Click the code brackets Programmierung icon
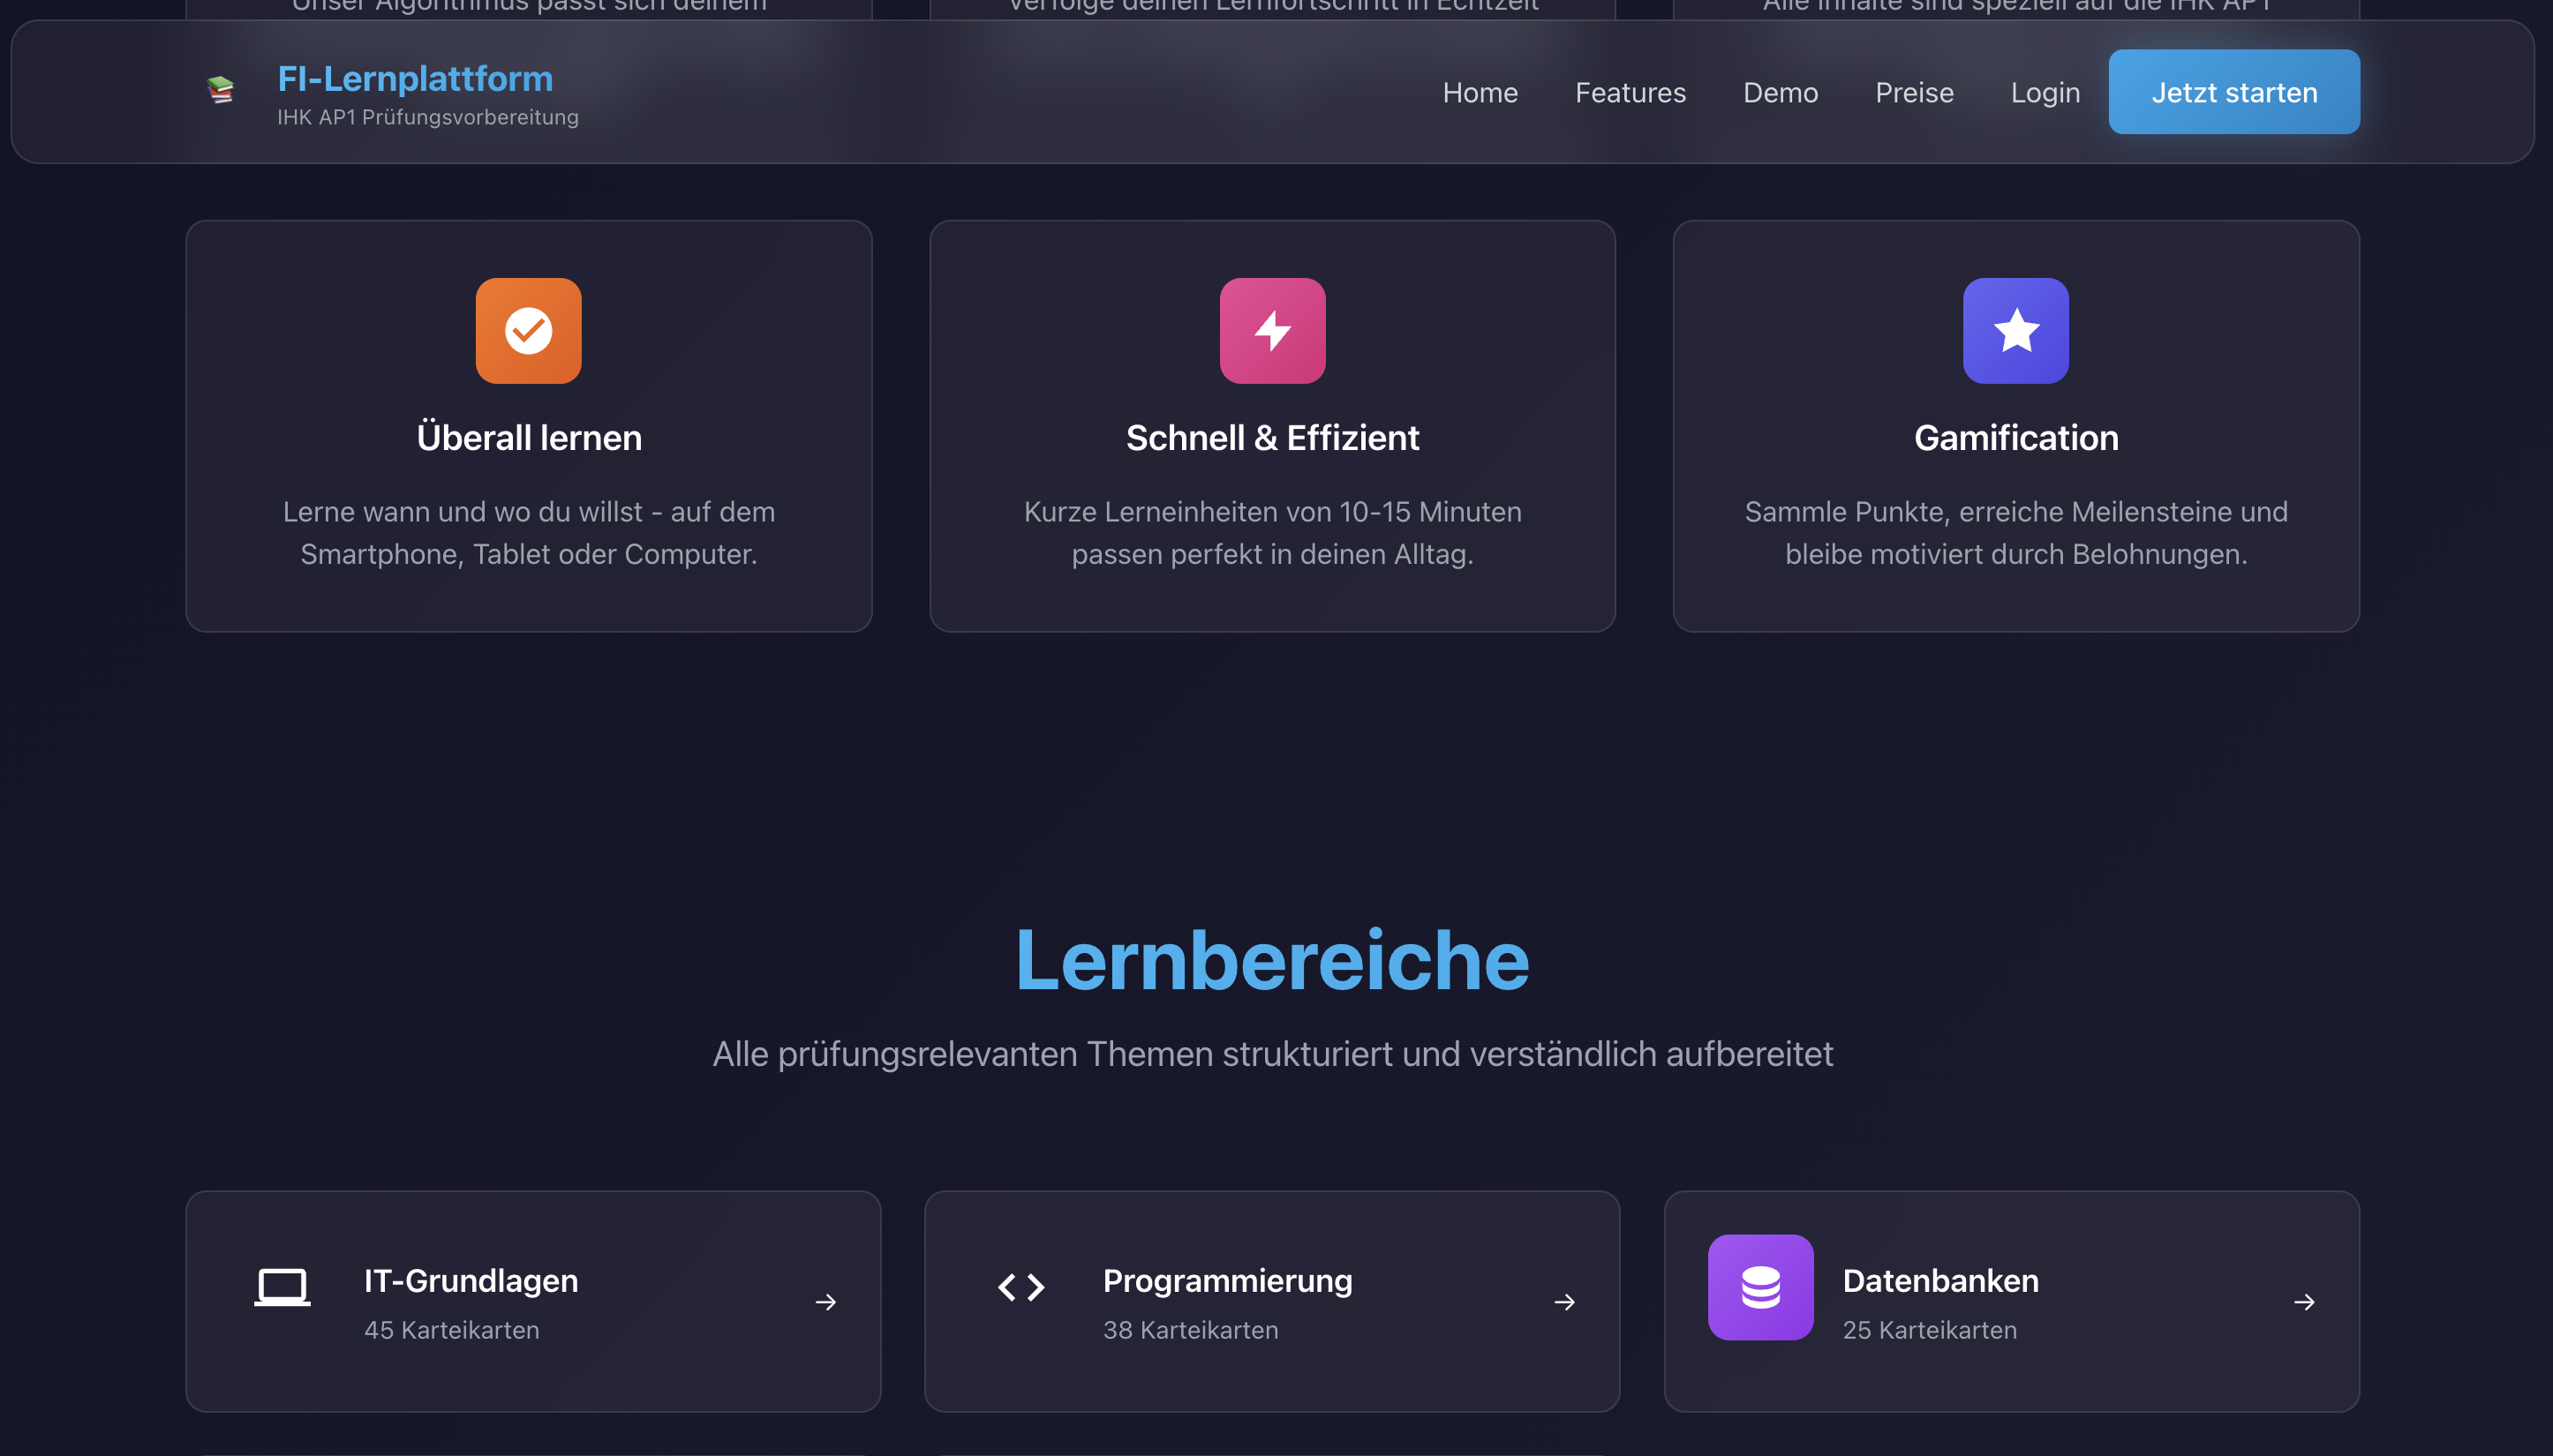The width and height of the screenshot is (2553, 1456). pyautogui.click(x=1021, y=1287)
